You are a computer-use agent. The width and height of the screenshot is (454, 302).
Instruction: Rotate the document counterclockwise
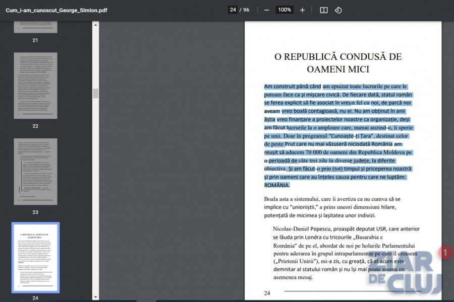tap(338, 10)
